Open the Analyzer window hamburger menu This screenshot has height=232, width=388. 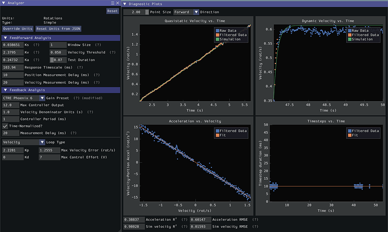click(112, 3)
